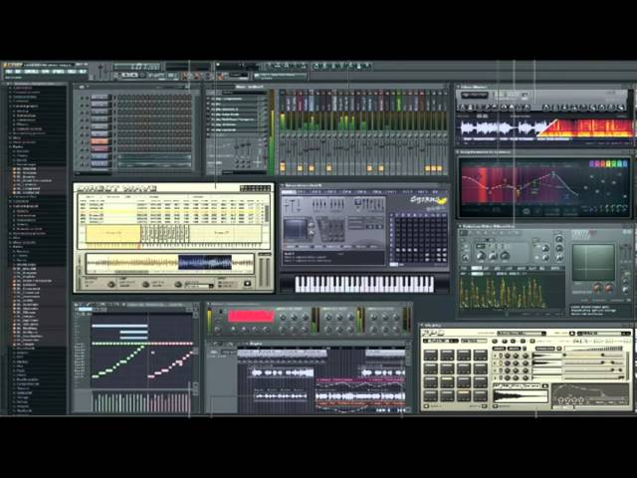Click the DIRECT WAVE title logo
The image size is (637, 478).
[x=117, y=188]
